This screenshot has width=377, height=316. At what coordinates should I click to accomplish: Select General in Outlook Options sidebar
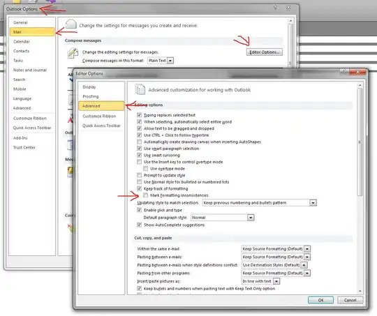[32, 22]
